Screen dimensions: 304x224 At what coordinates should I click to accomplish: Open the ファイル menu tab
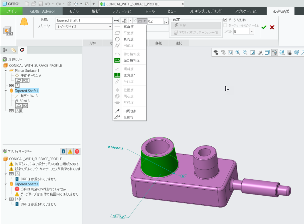[x=11, y=11]
